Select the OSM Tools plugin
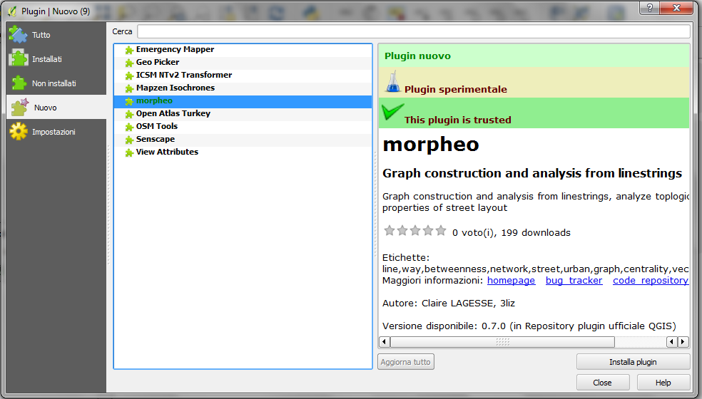Screen dimensions: 702x399 (243, 127)
